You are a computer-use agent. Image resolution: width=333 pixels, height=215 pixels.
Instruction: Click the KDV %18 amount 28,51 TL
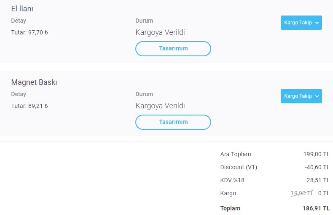point(318,180)
